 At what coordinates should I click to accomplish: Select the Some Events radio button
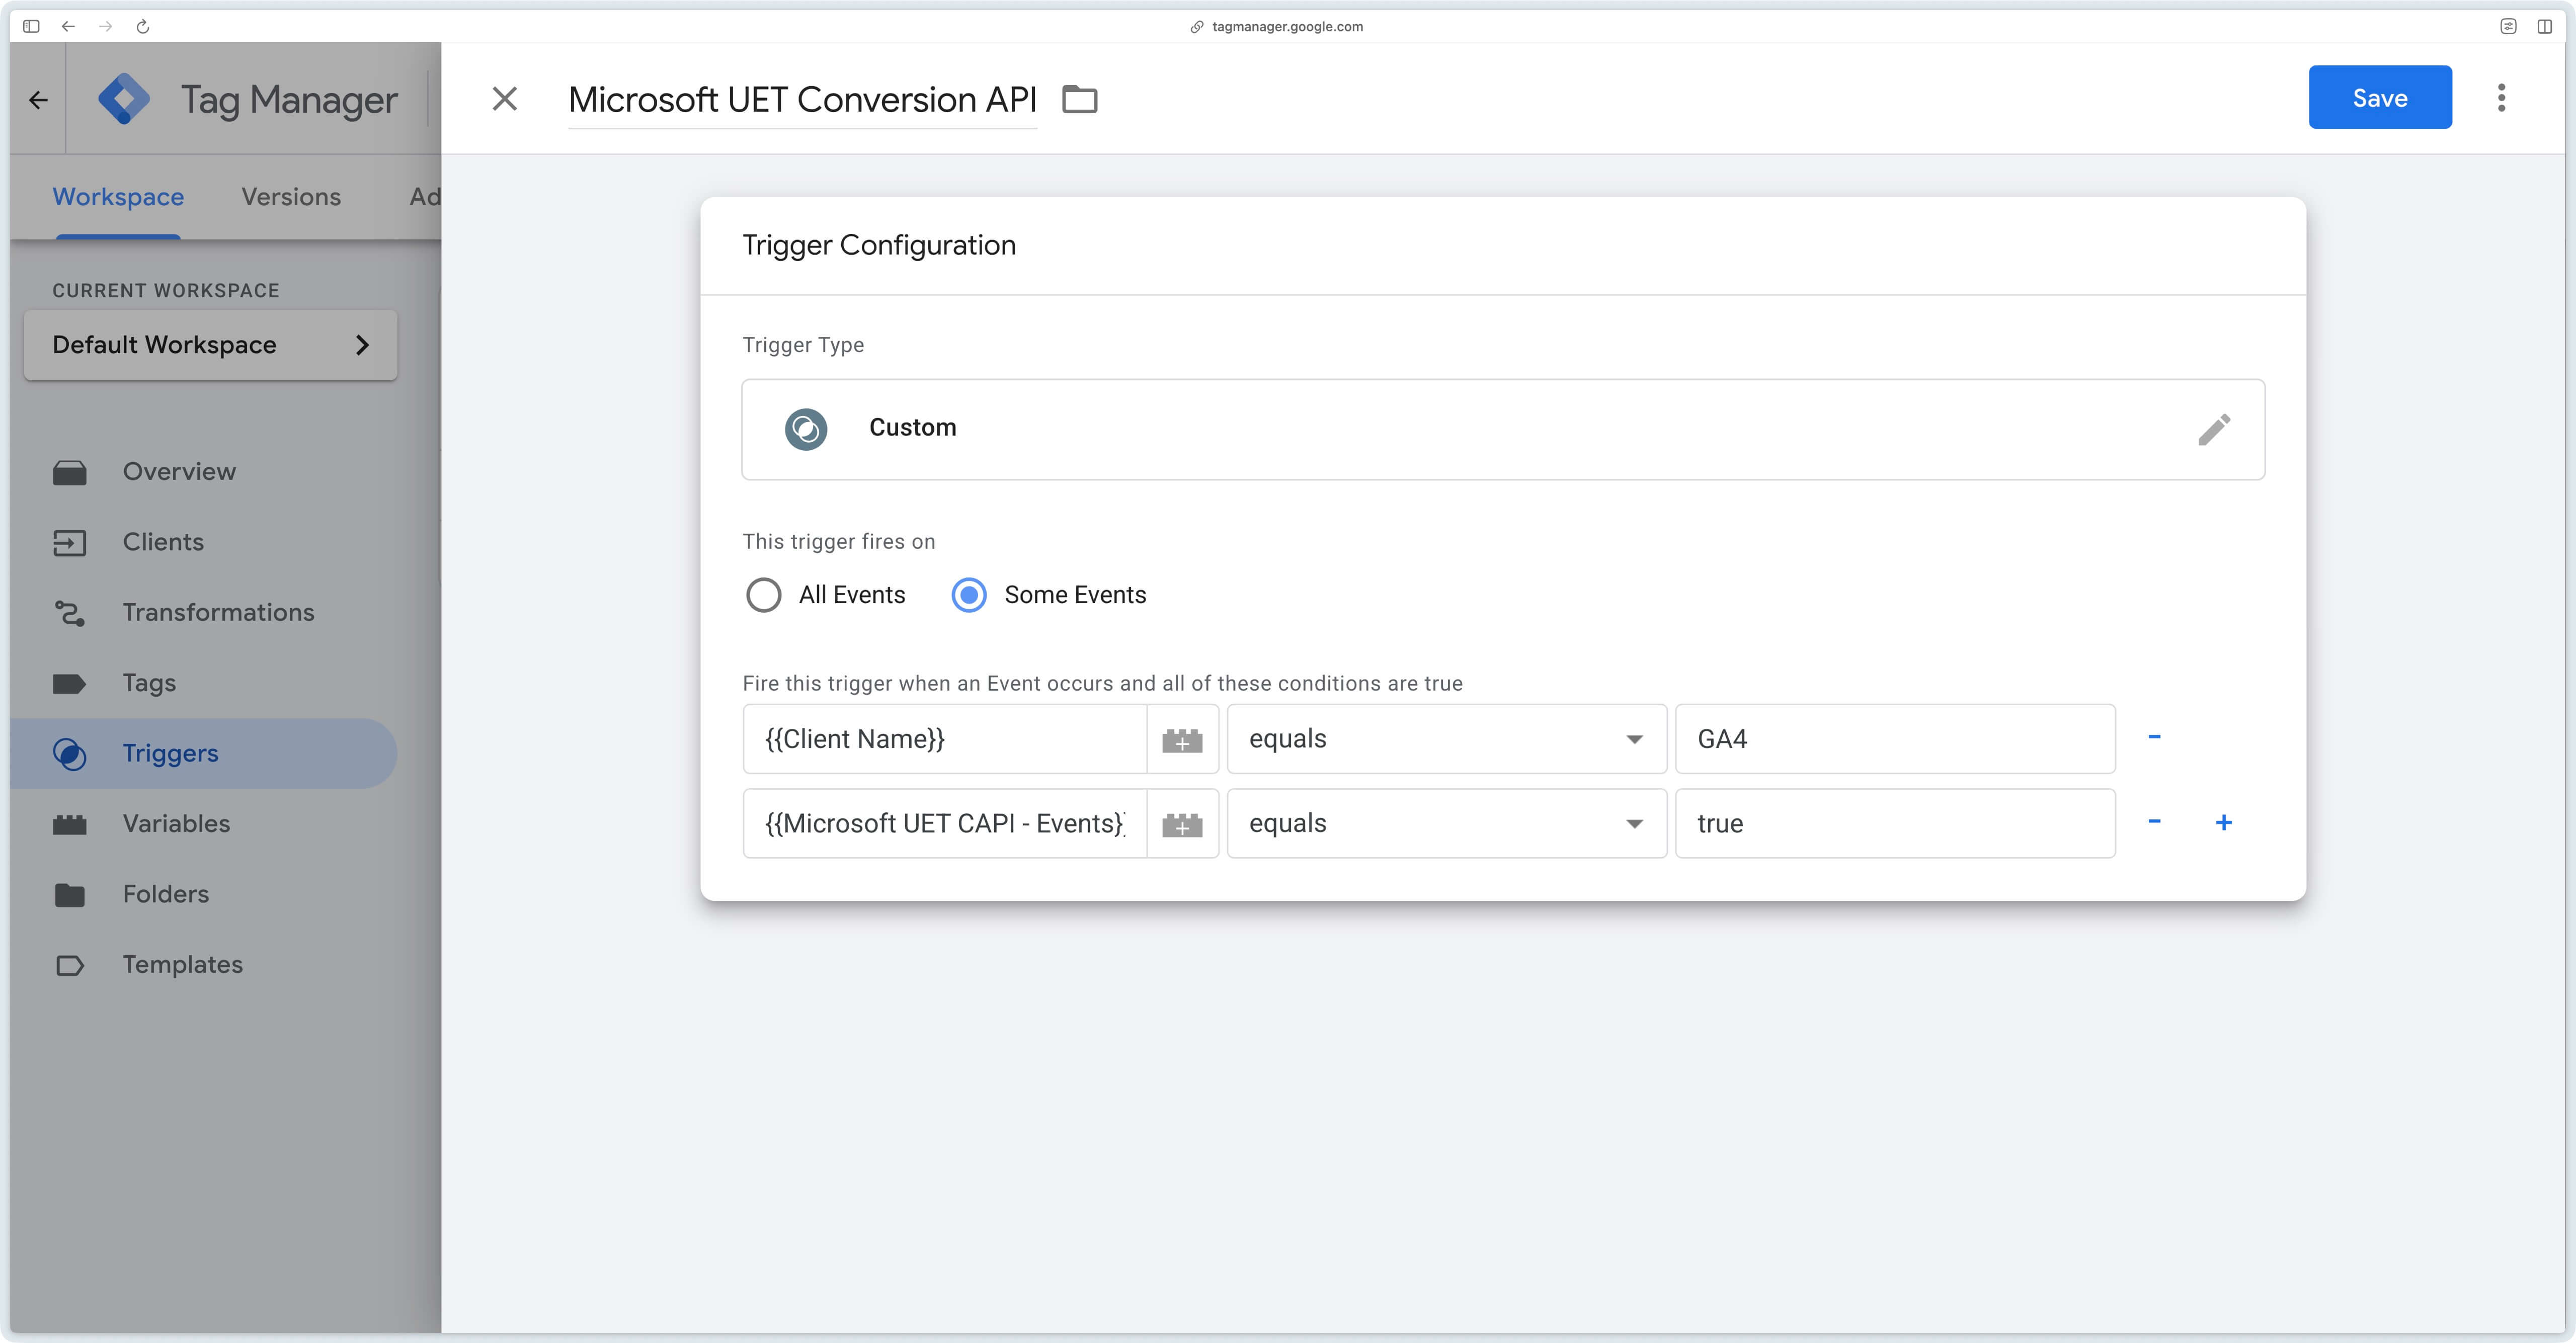pyautogui.click(x=968, y=594)
